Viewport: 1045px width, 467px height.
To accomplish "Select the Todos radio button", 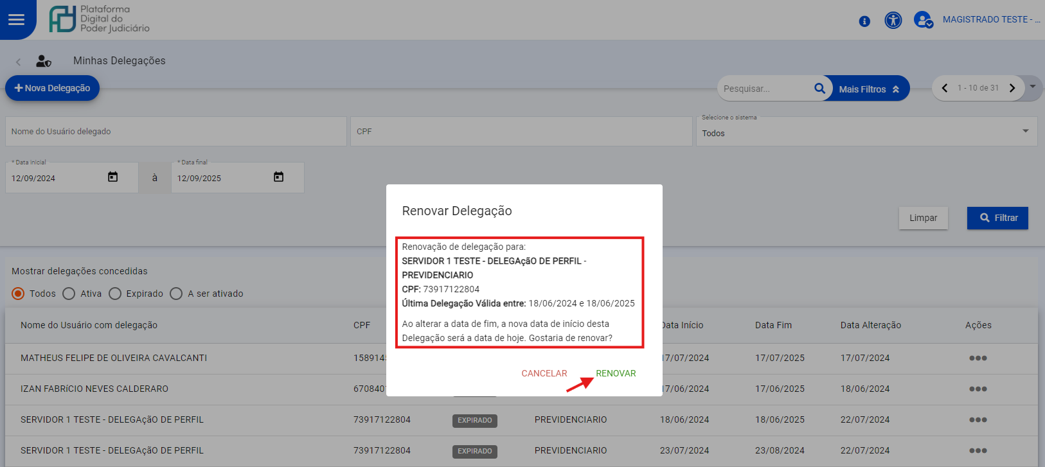I will click(18, 294).
